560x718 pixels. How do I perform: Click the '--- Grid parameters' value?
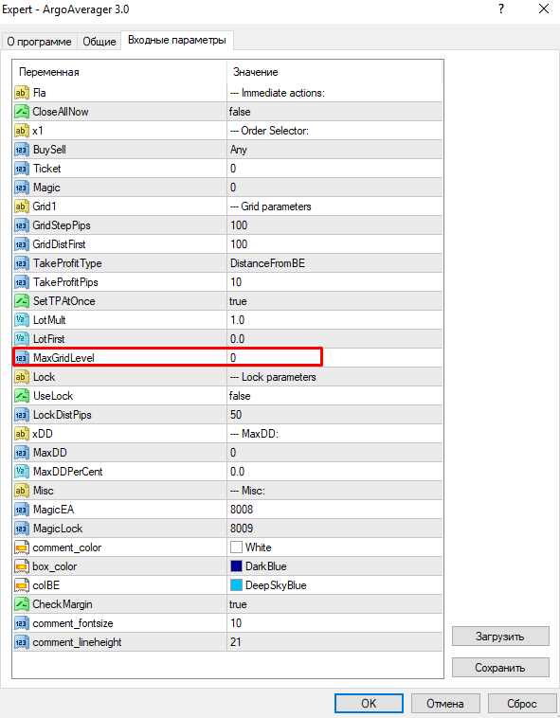(x=271, y=206)
